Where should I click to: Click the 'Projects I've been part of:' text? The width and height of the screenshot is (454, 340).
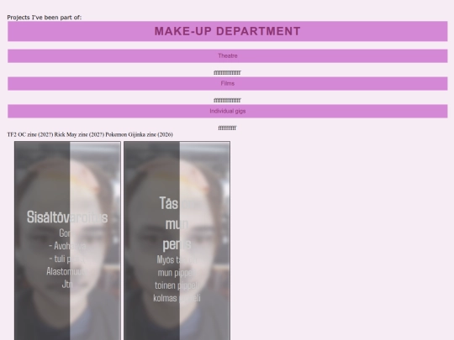coord(45,18)
